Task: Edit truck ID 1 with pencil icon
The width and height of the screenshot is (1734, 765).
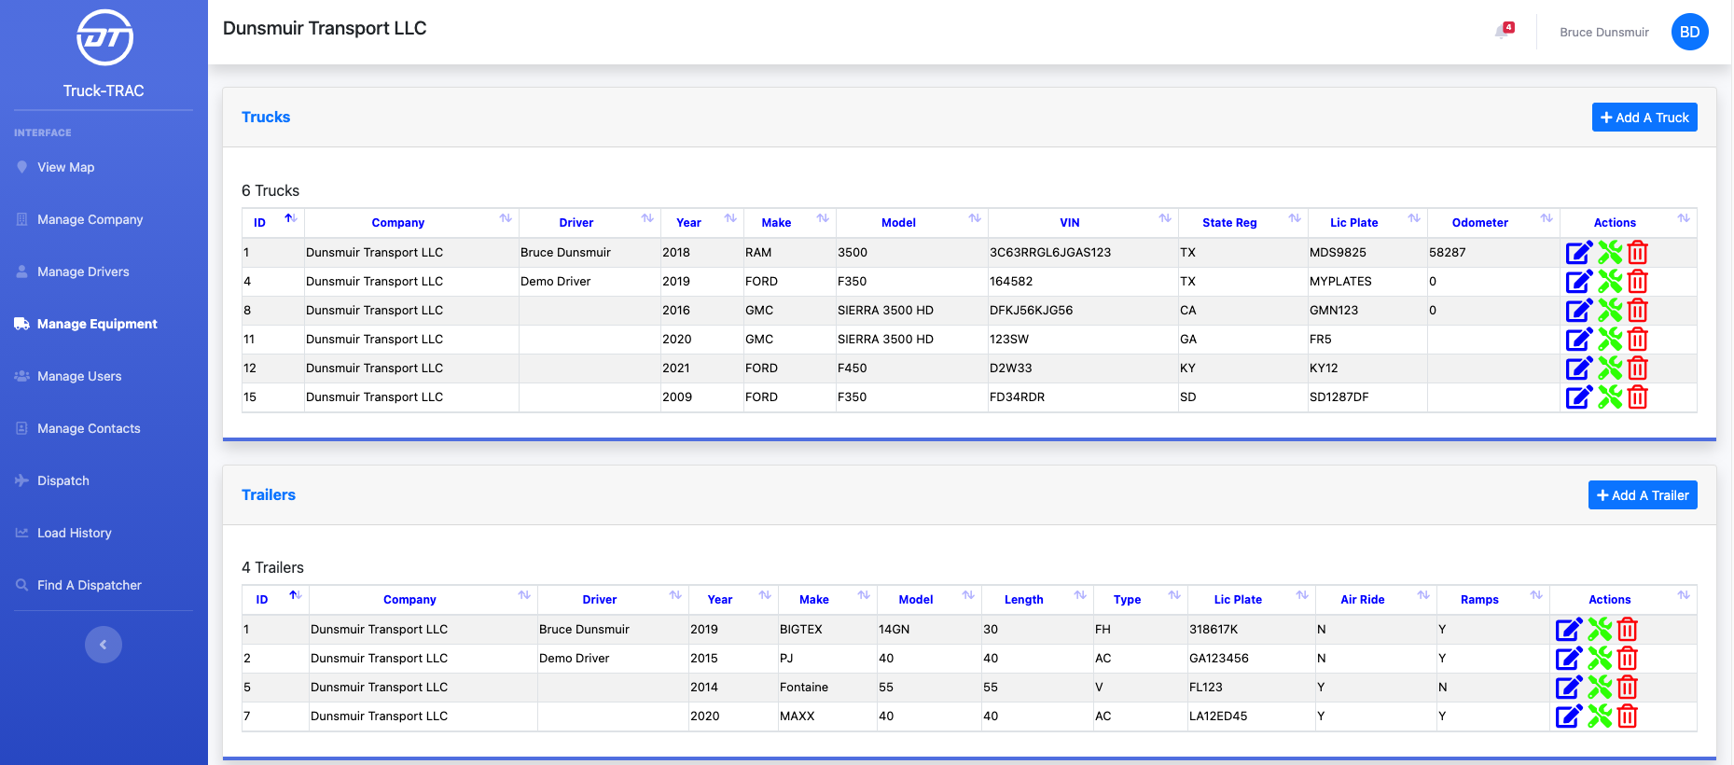Action: [x=1578, y=252]
